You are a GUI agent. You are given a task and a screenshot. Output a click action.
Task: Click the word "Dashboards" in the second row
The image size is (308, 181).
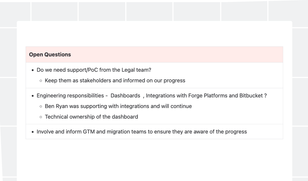(x=125, y=95)
